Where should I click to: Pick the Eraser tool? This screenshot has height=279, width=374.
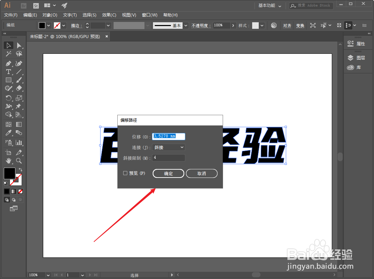(x=19, y=88)
